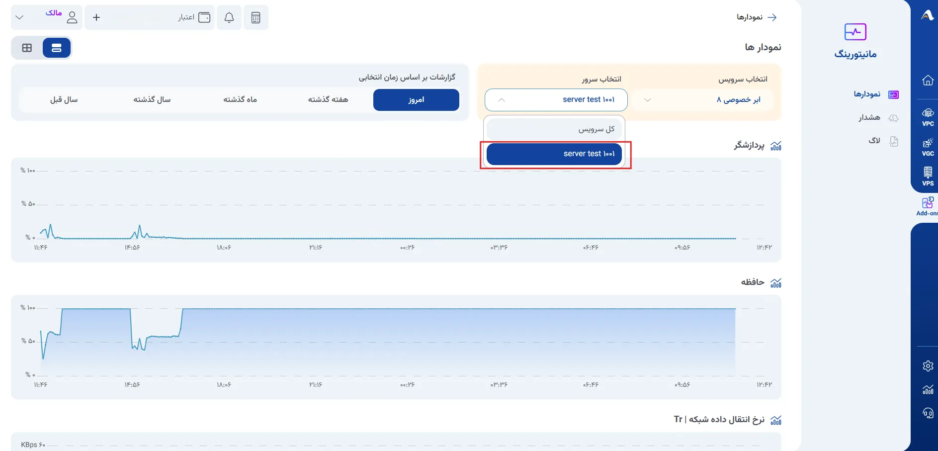
Task: Open the service dropdown ابر خصوصی ۸
Action: pos(702,100)
